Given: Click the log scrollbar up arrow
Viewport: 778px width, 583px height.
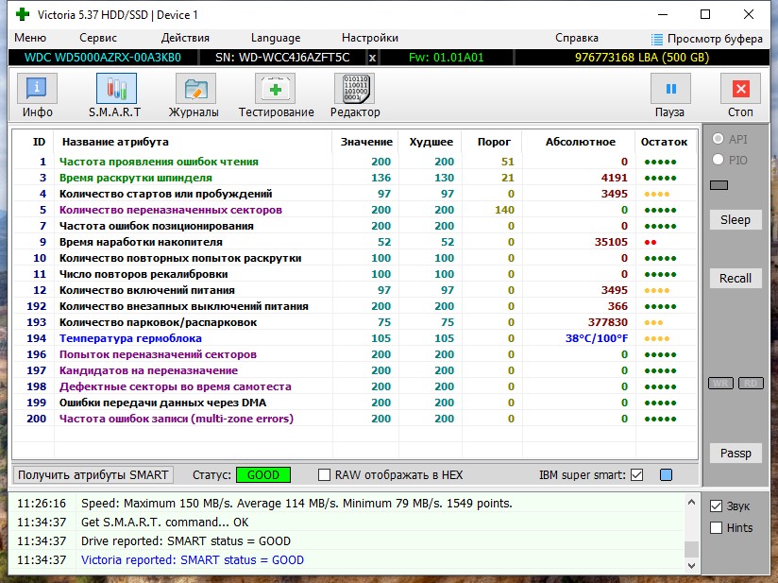Looking at the screenshot, I should [x=691, y=502].
